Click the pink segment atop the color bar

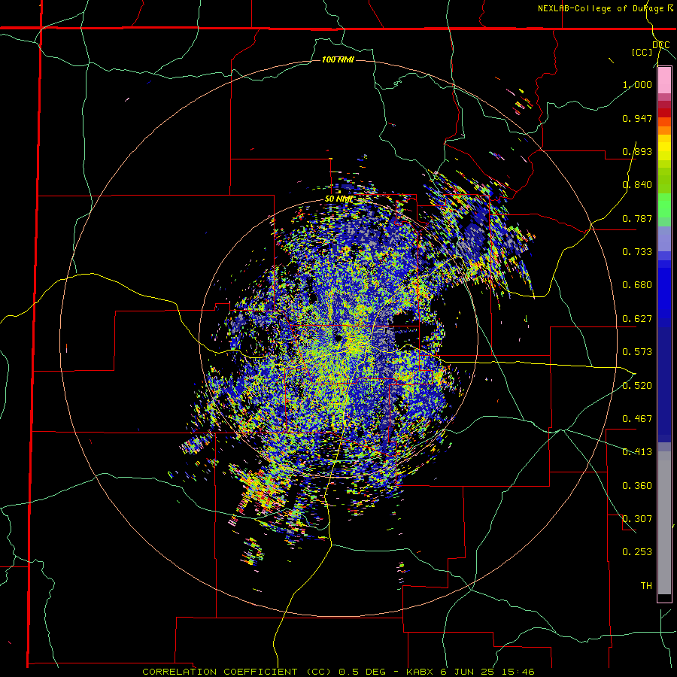[x=664, y=80]
